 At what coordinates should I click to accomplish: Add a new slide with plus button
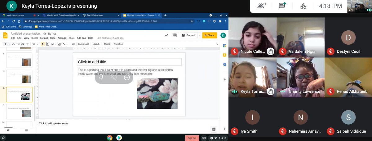(x=5, y=44)
